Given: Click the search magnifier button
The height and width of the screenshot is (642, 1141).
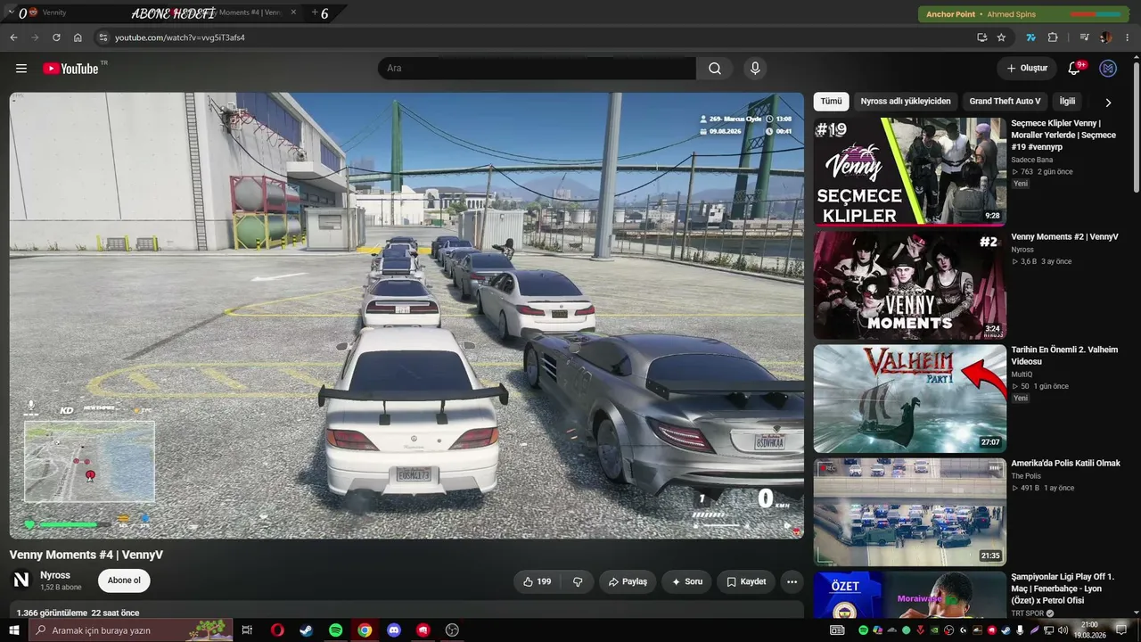Looking at the screenshot, I should pyautogui.click(x=715, y=69).
